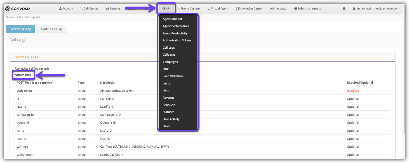This screenshot has height=163, width=409.
Task: Open the Reports menu
Action: (113, 9)
